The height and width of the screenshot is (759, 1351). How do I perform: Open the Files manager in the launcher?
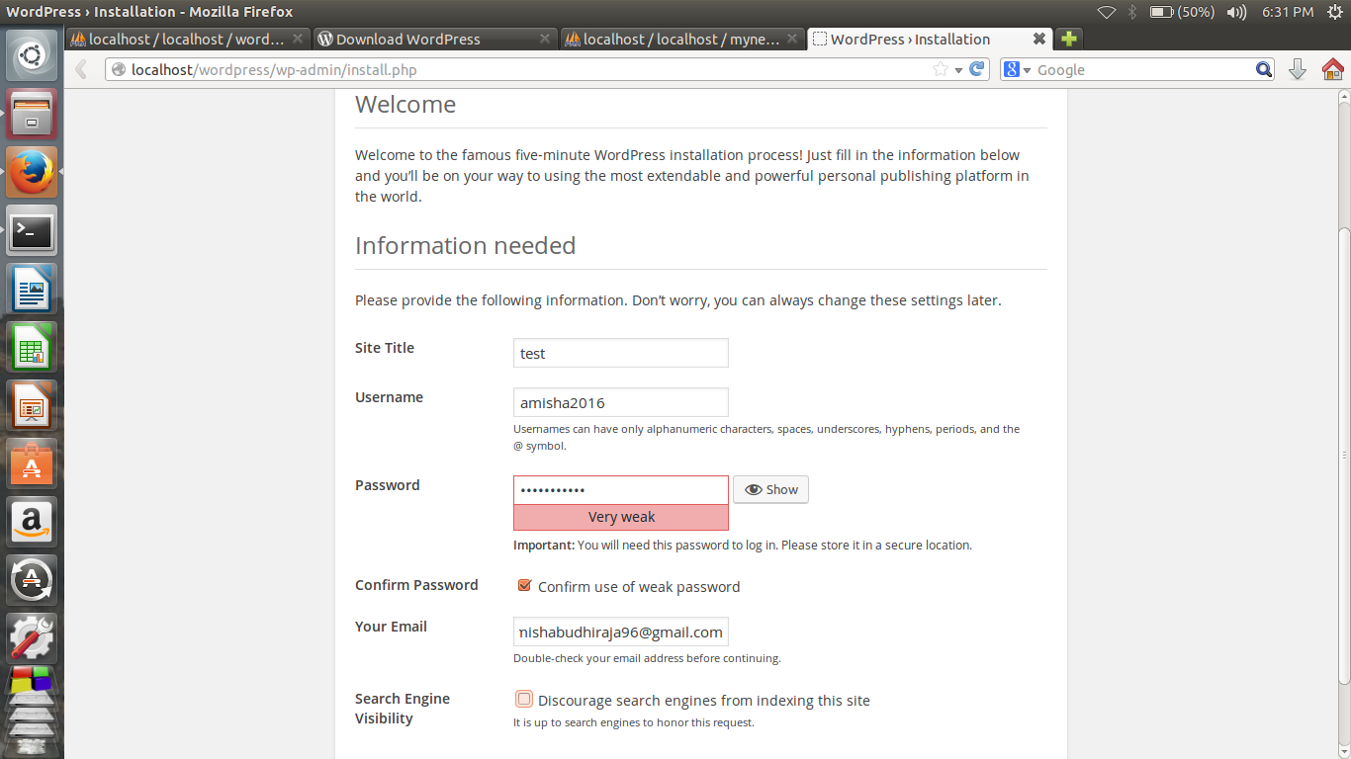click(33, 115)
